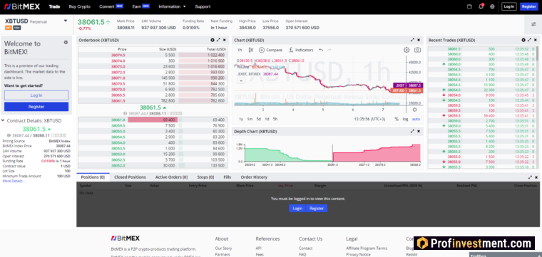Click Log In in the Welcome panel

click(36, 95)
